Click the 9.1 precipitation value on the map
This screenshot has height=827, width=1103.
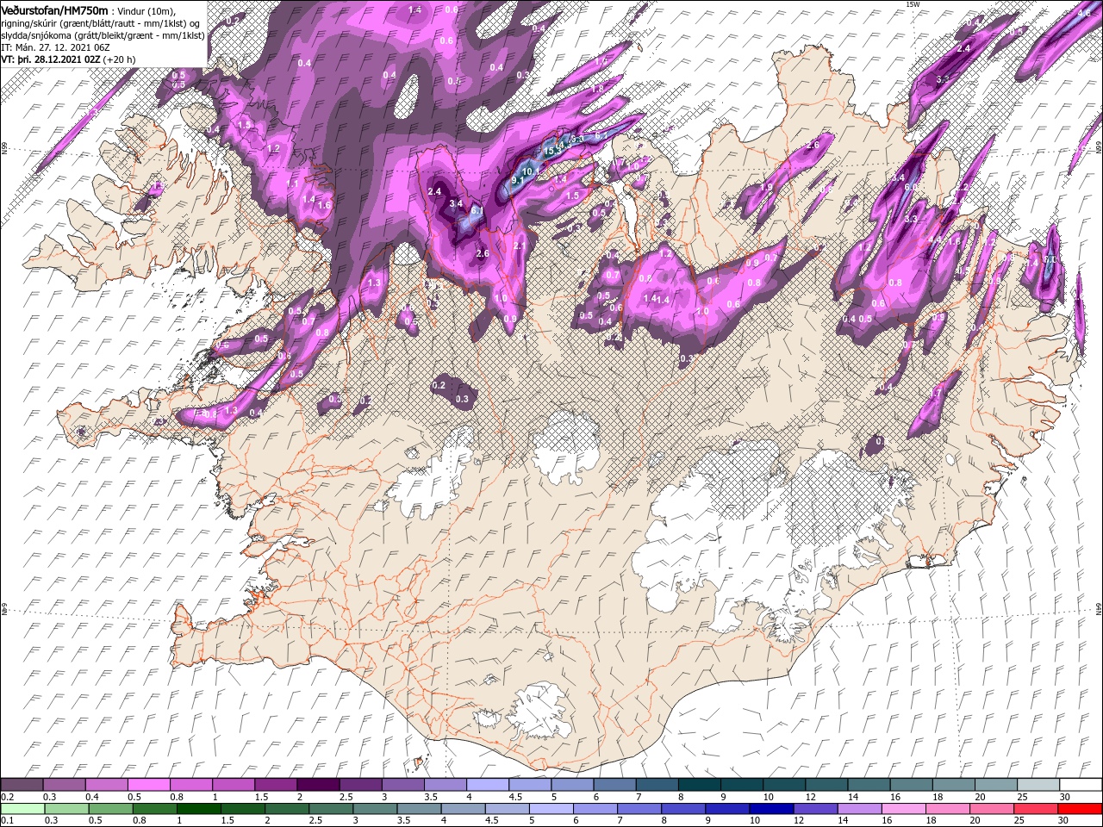coord(517,180)
